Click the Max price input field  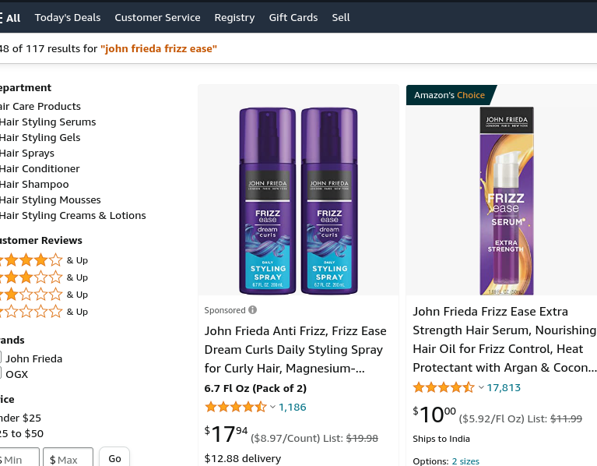coord(68,459)
